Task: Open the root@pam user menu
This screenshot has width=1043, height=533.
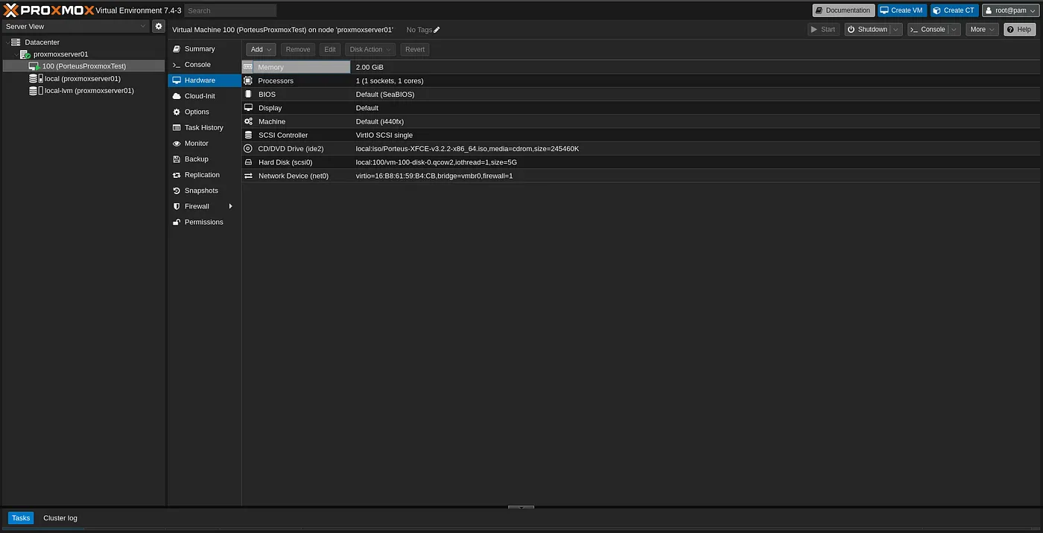Action: pyautogui.click(x=1010, y=10)
